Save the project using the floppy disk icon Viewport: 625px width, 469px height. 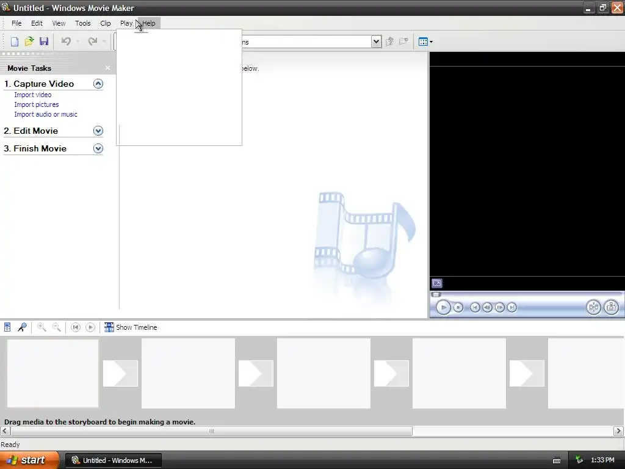(x=44, y=42)
